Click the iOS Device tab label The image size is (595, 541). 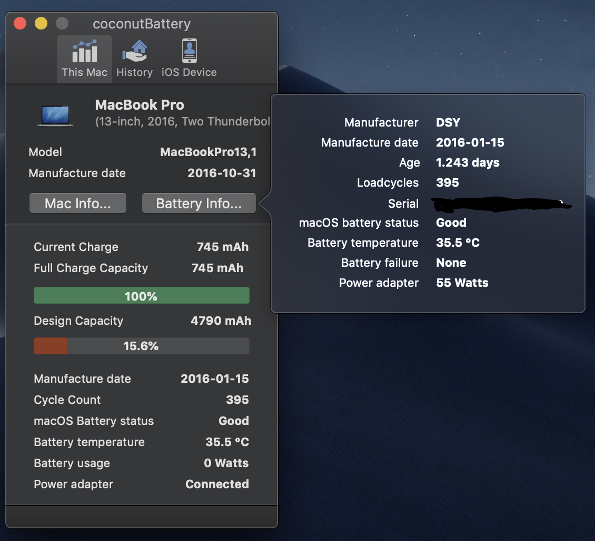point(189,72)
